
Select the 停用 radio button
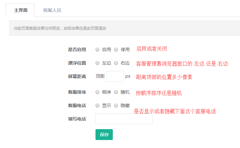(116, 50)
